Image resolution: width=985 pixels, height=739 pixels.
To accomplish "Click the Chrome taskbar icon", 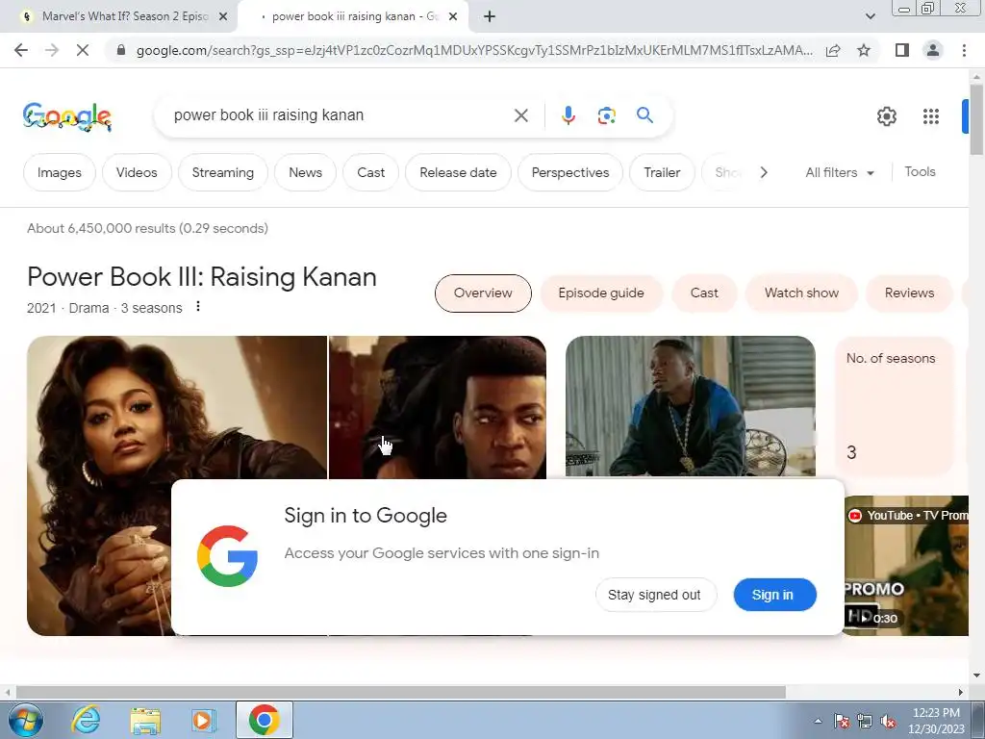I will 264,720.
